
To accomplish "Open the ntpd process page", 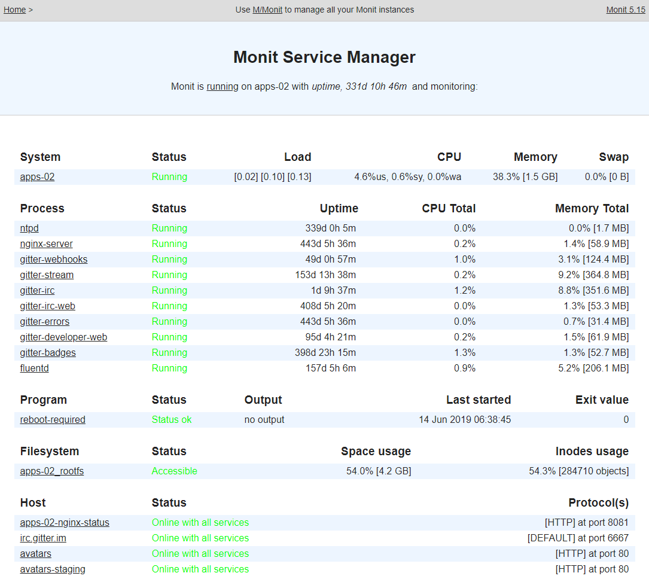I will pyautogui.click(x=29, y=228).
